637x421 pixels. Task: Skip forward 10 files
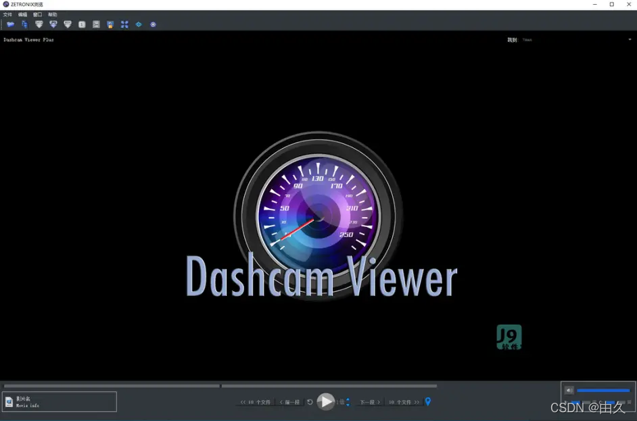[404, 402]
